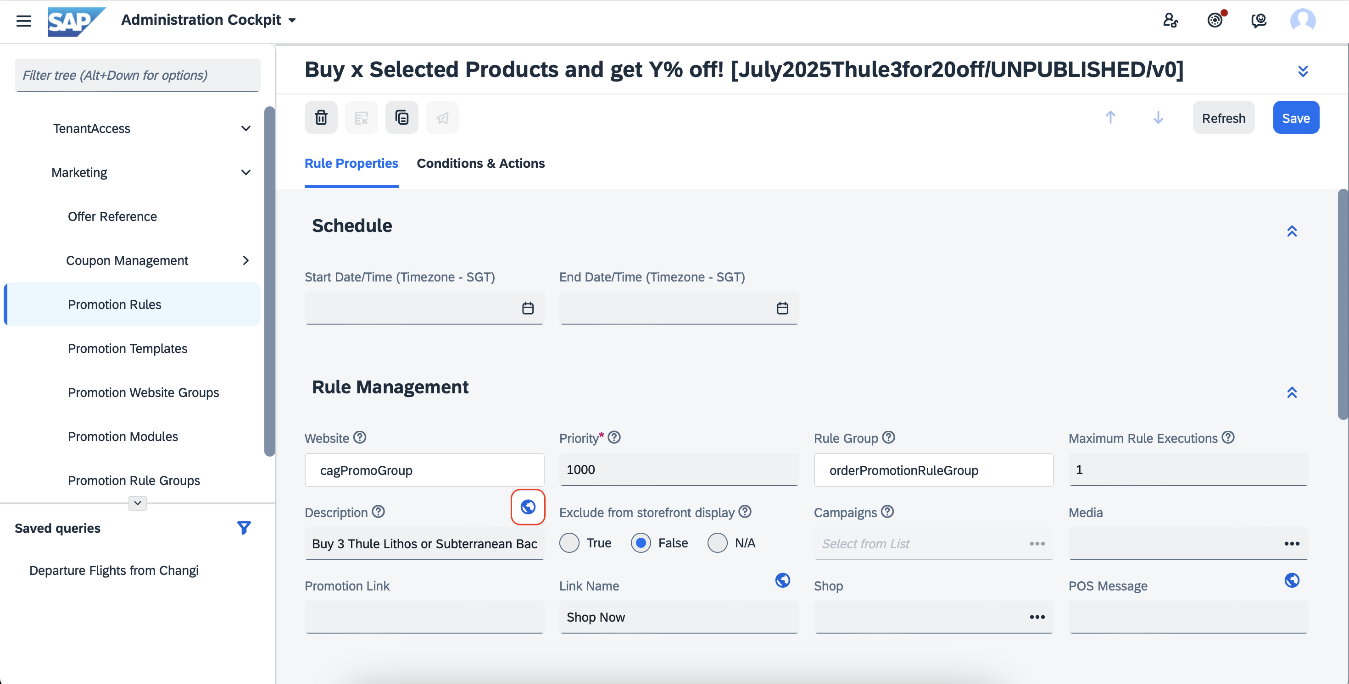The height and width of the screenshot is (684, 1349).
Task: Click the Promotion Link field
Action: coord(424,617)
